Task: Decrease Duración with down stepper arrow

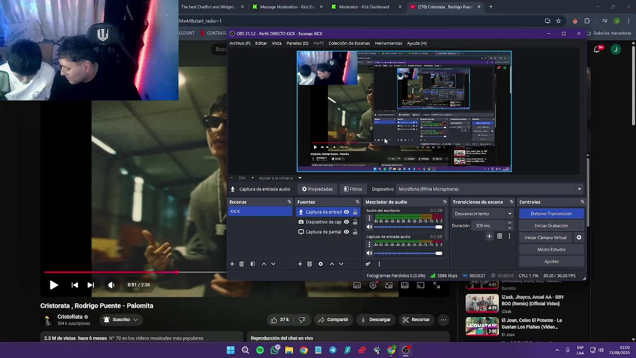Action: tap(509, 228)
